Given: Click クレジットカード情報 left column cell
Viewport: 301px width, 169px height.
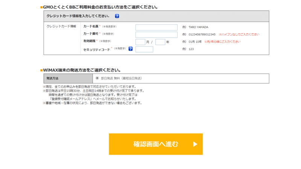Looking at the screenshot, I should pyautogui.click(x=62, y=38).
